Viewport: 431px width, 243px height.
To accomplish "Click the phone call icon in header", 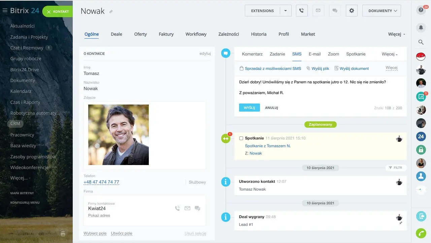I will (301, 11).
